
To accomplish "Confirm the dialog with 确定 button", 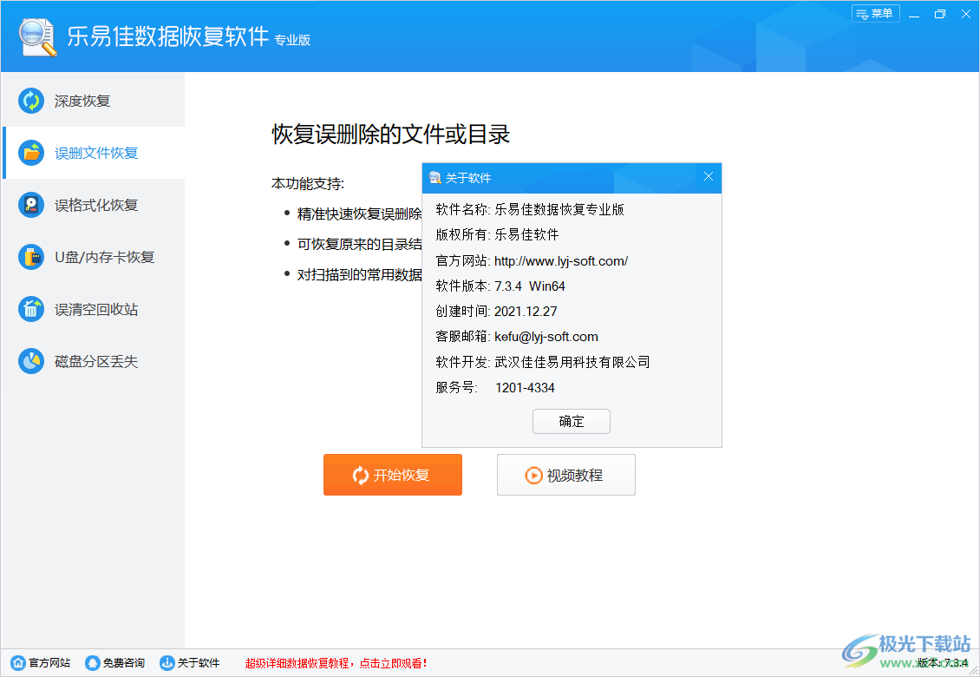I will [x=572, y=421].
